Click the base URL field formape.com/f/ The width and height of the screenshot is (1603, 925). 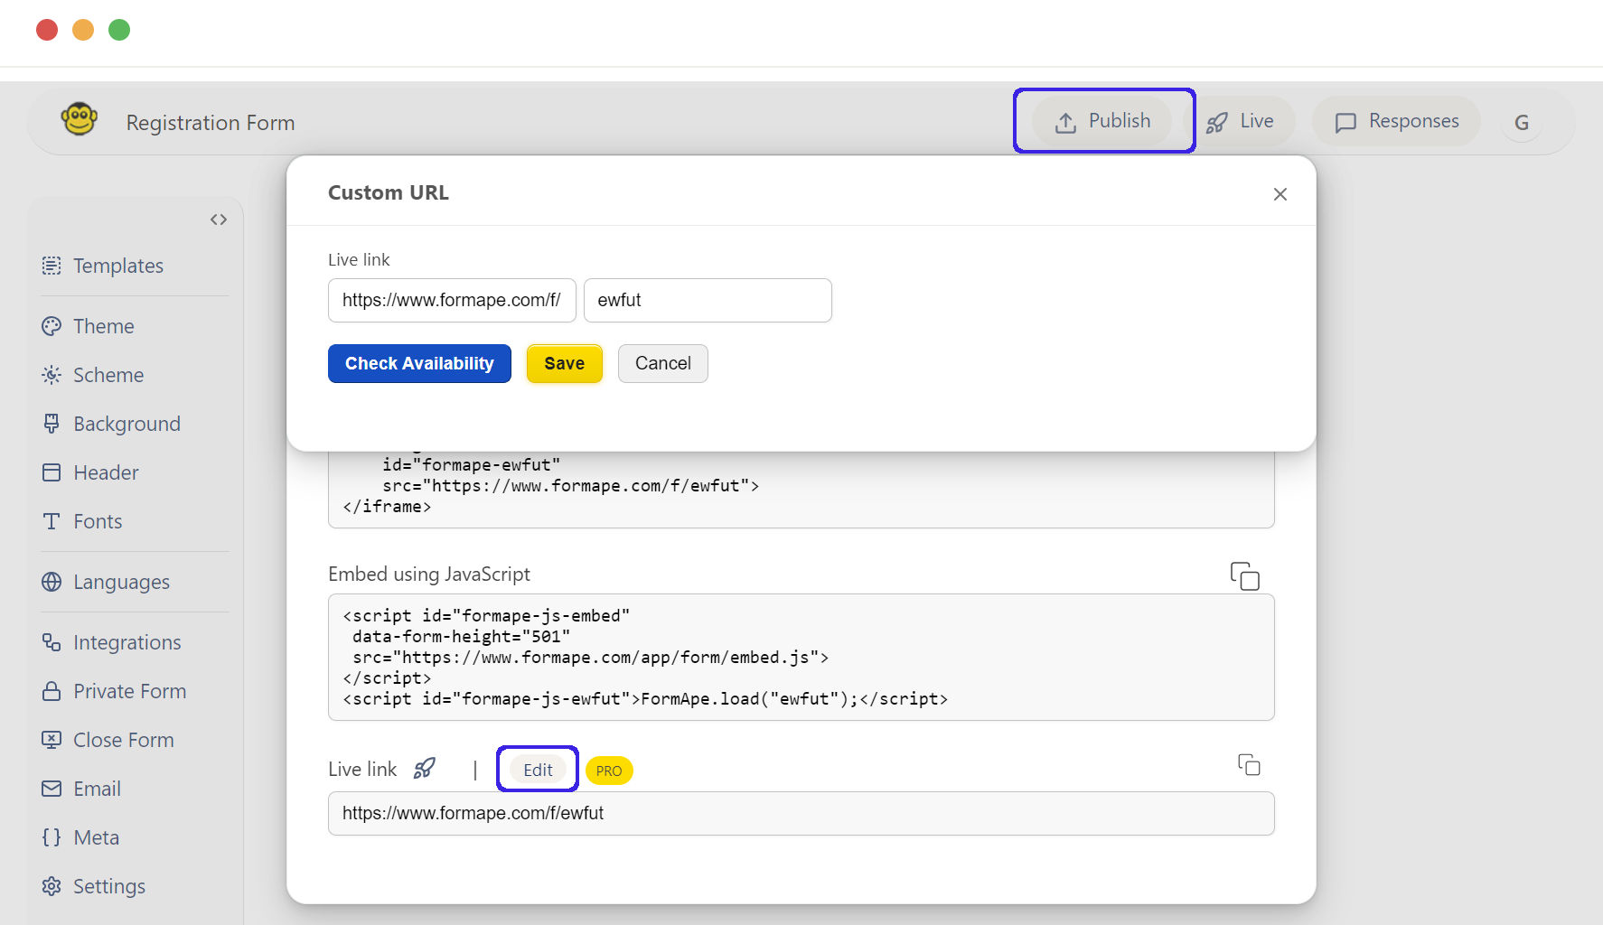tap(452, 300)
